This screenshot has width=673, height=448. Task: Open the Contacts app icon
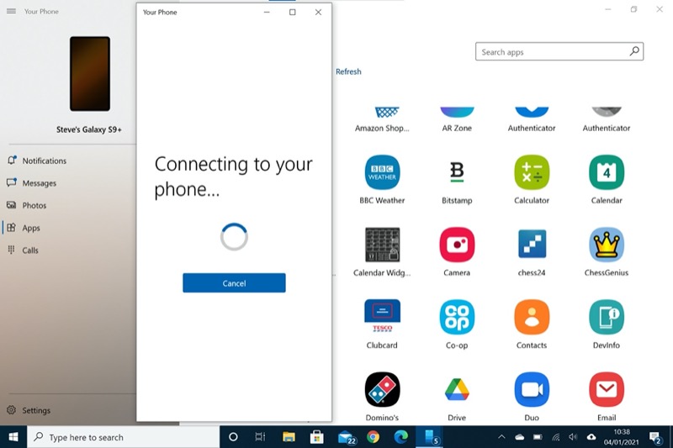[532, 317]
